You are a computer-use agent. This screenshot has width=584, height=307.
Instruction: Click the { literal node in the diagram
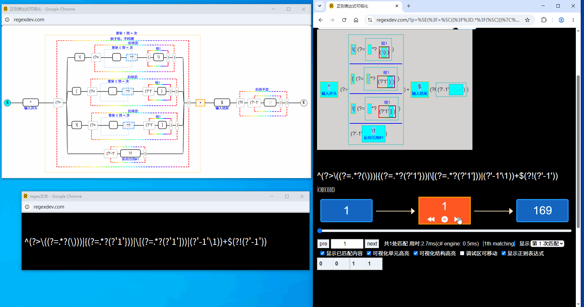[77, 91]
